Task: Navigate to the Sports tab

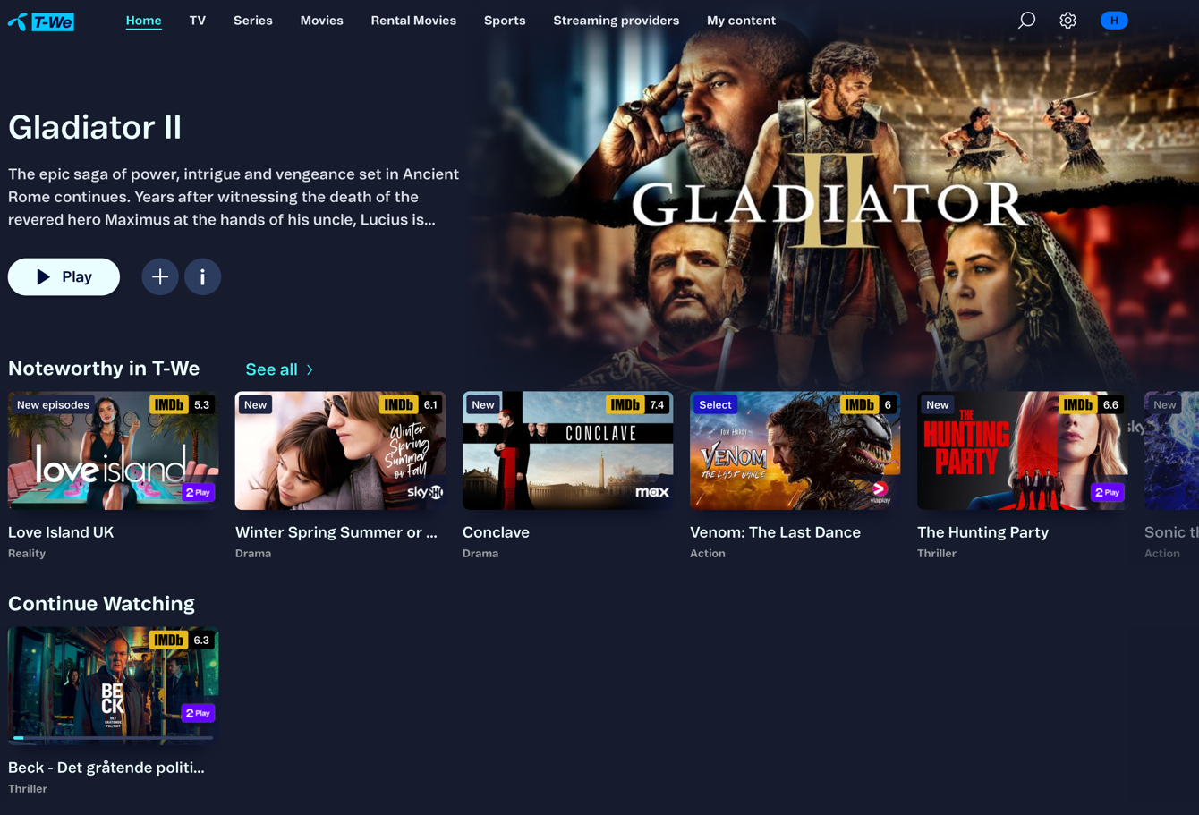Action: coord(505,21)
